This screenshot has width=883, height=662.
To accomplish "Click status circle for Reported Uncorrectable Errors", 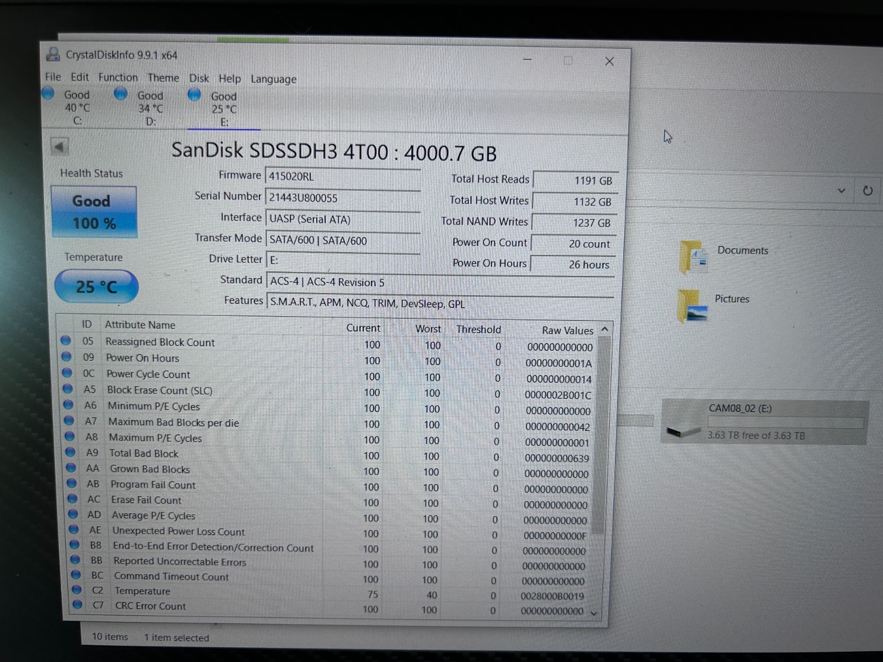I will [x=75, y=559].
